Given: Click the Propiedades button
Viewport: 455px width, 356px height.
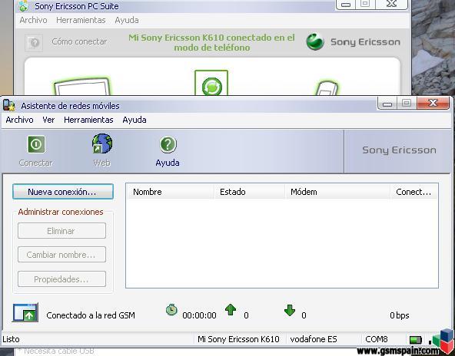Looking at the screenshot, I should (61, 279).
